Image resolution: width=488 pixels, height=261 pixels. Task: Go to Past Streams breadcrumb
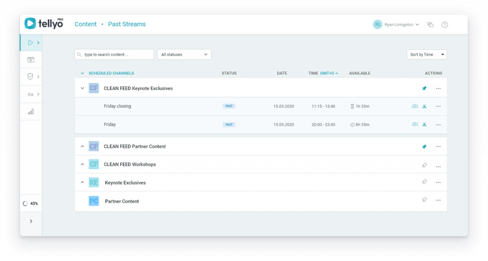click(127, 24)
